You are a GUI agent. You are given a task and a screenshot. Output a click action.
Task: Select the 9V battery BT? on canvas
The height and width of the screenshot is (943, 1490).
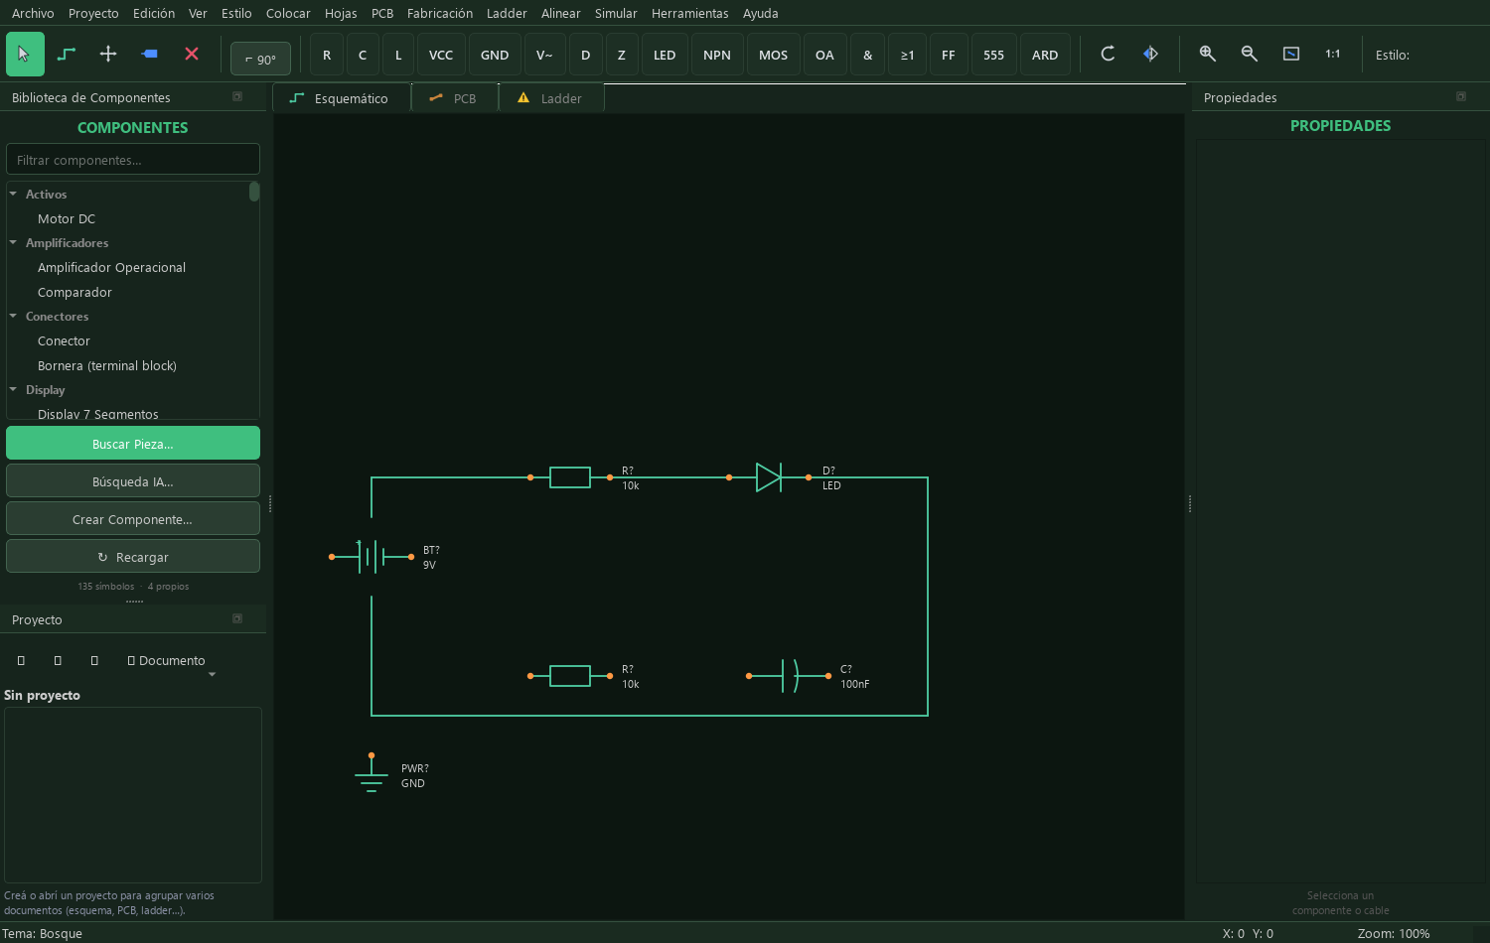(x=372, y=557)
